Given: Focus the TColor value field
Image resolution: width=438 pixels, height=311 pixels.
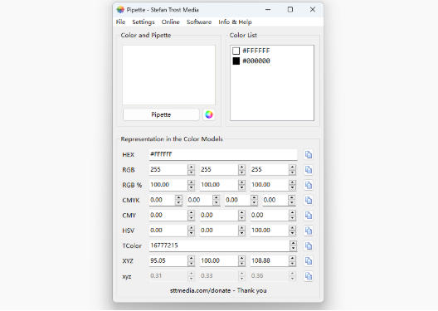Looking at the screenshot, I should [219, 245].
